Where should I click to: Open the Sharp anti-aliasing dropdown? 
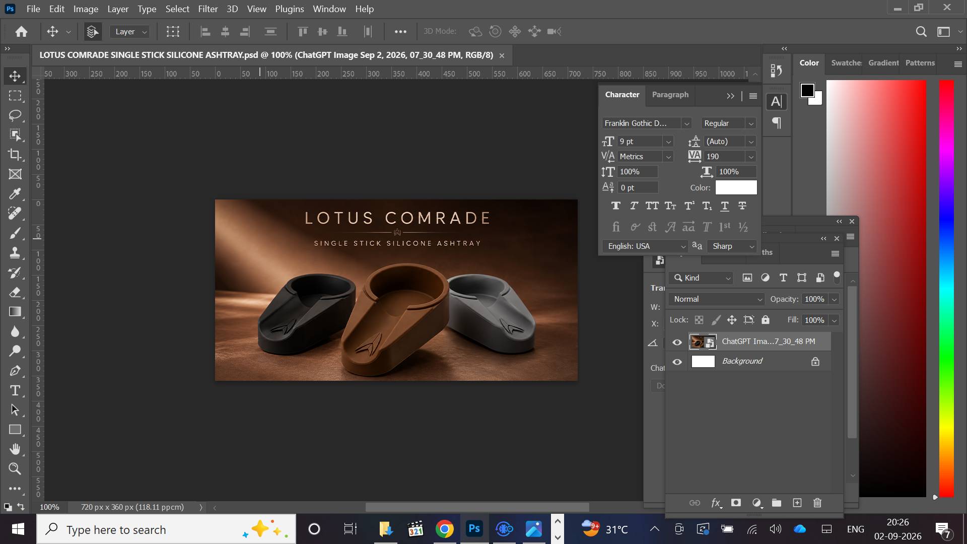[733, 246]
